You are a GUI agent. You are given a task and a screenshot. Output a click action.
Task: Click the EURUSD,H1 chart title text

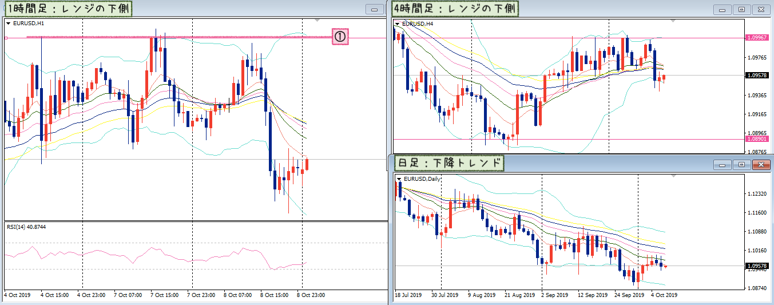tap(29, 23)
